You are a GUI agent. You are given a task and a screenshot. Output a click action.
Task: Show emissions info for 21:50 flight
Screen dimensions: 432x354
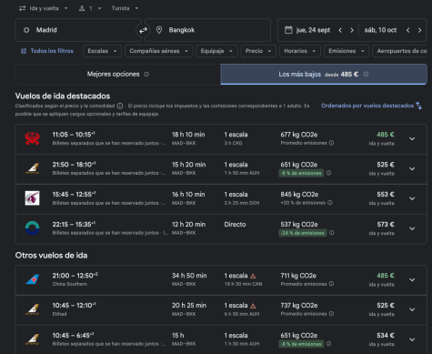(x=328, y=173)
